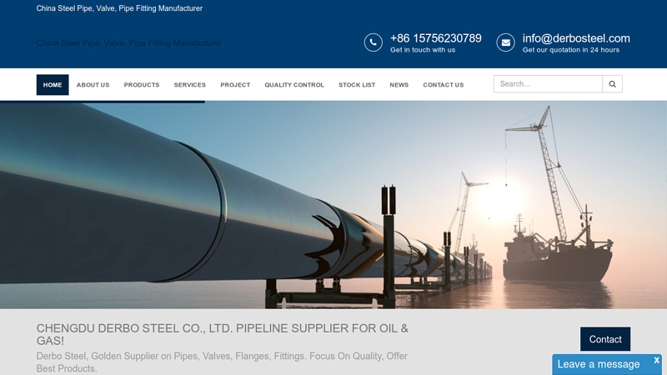Open the Project page
Screen dimensions: 667x375
pyautogui.click(x=235, y=85)
